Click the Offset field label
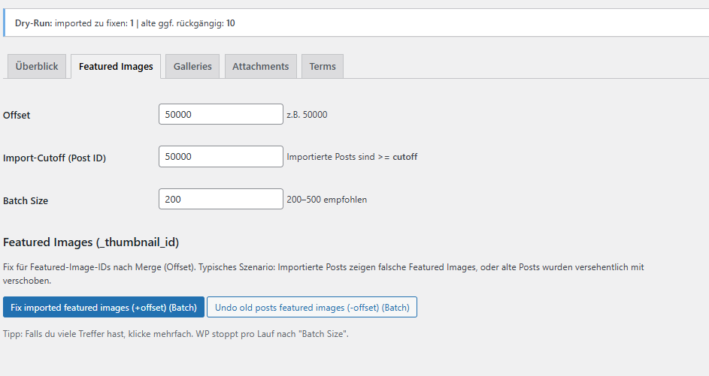Screen dimensions: 709x376 [x=17, y=116]
